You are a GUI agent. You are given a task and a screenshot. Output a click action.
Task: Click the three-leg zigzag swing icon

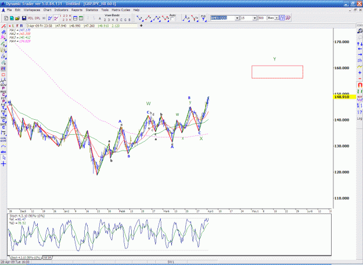157,18
